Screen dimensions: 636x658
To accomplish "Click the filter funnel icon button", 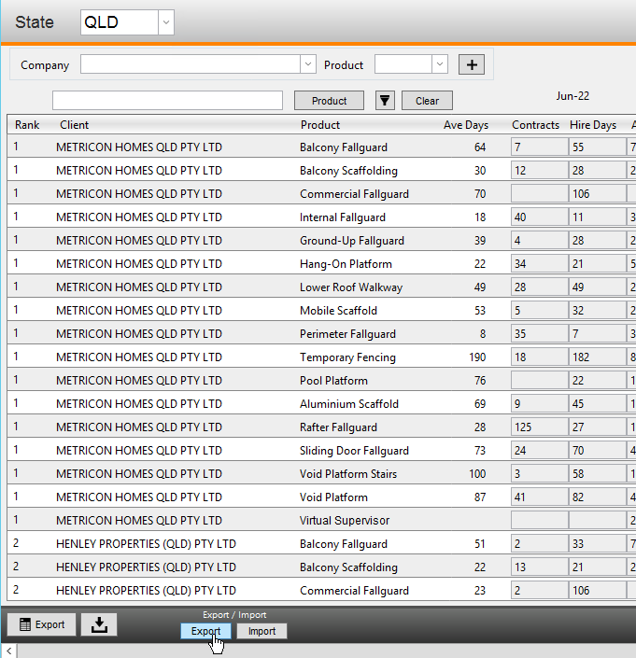I will pyautogui.click(x=385, y=101).
